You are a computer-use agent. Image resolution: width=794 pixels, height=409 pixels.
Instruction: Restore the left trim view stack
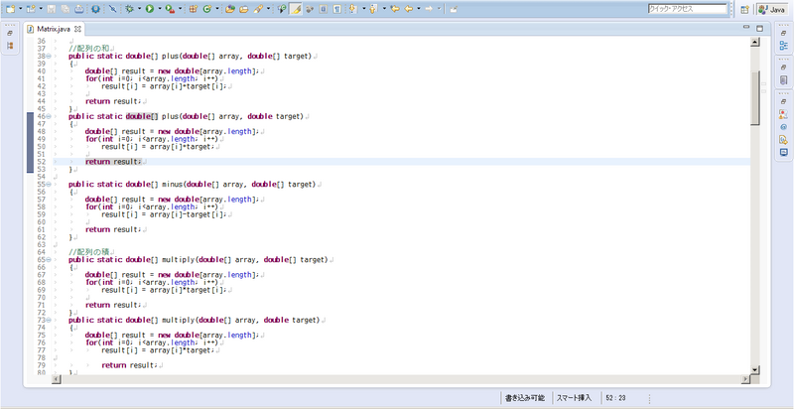[x=10, y=33]
